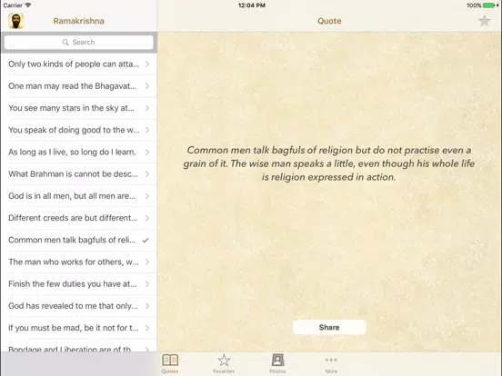Click chevron on "God has revealed to me" row

tap(147, 306)
